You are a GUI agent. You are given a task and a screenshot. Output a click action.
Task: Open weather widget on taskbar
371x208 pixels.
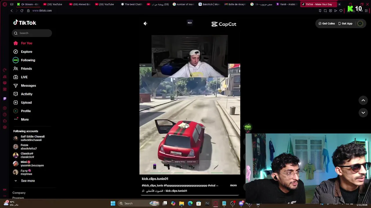[10, 203]
